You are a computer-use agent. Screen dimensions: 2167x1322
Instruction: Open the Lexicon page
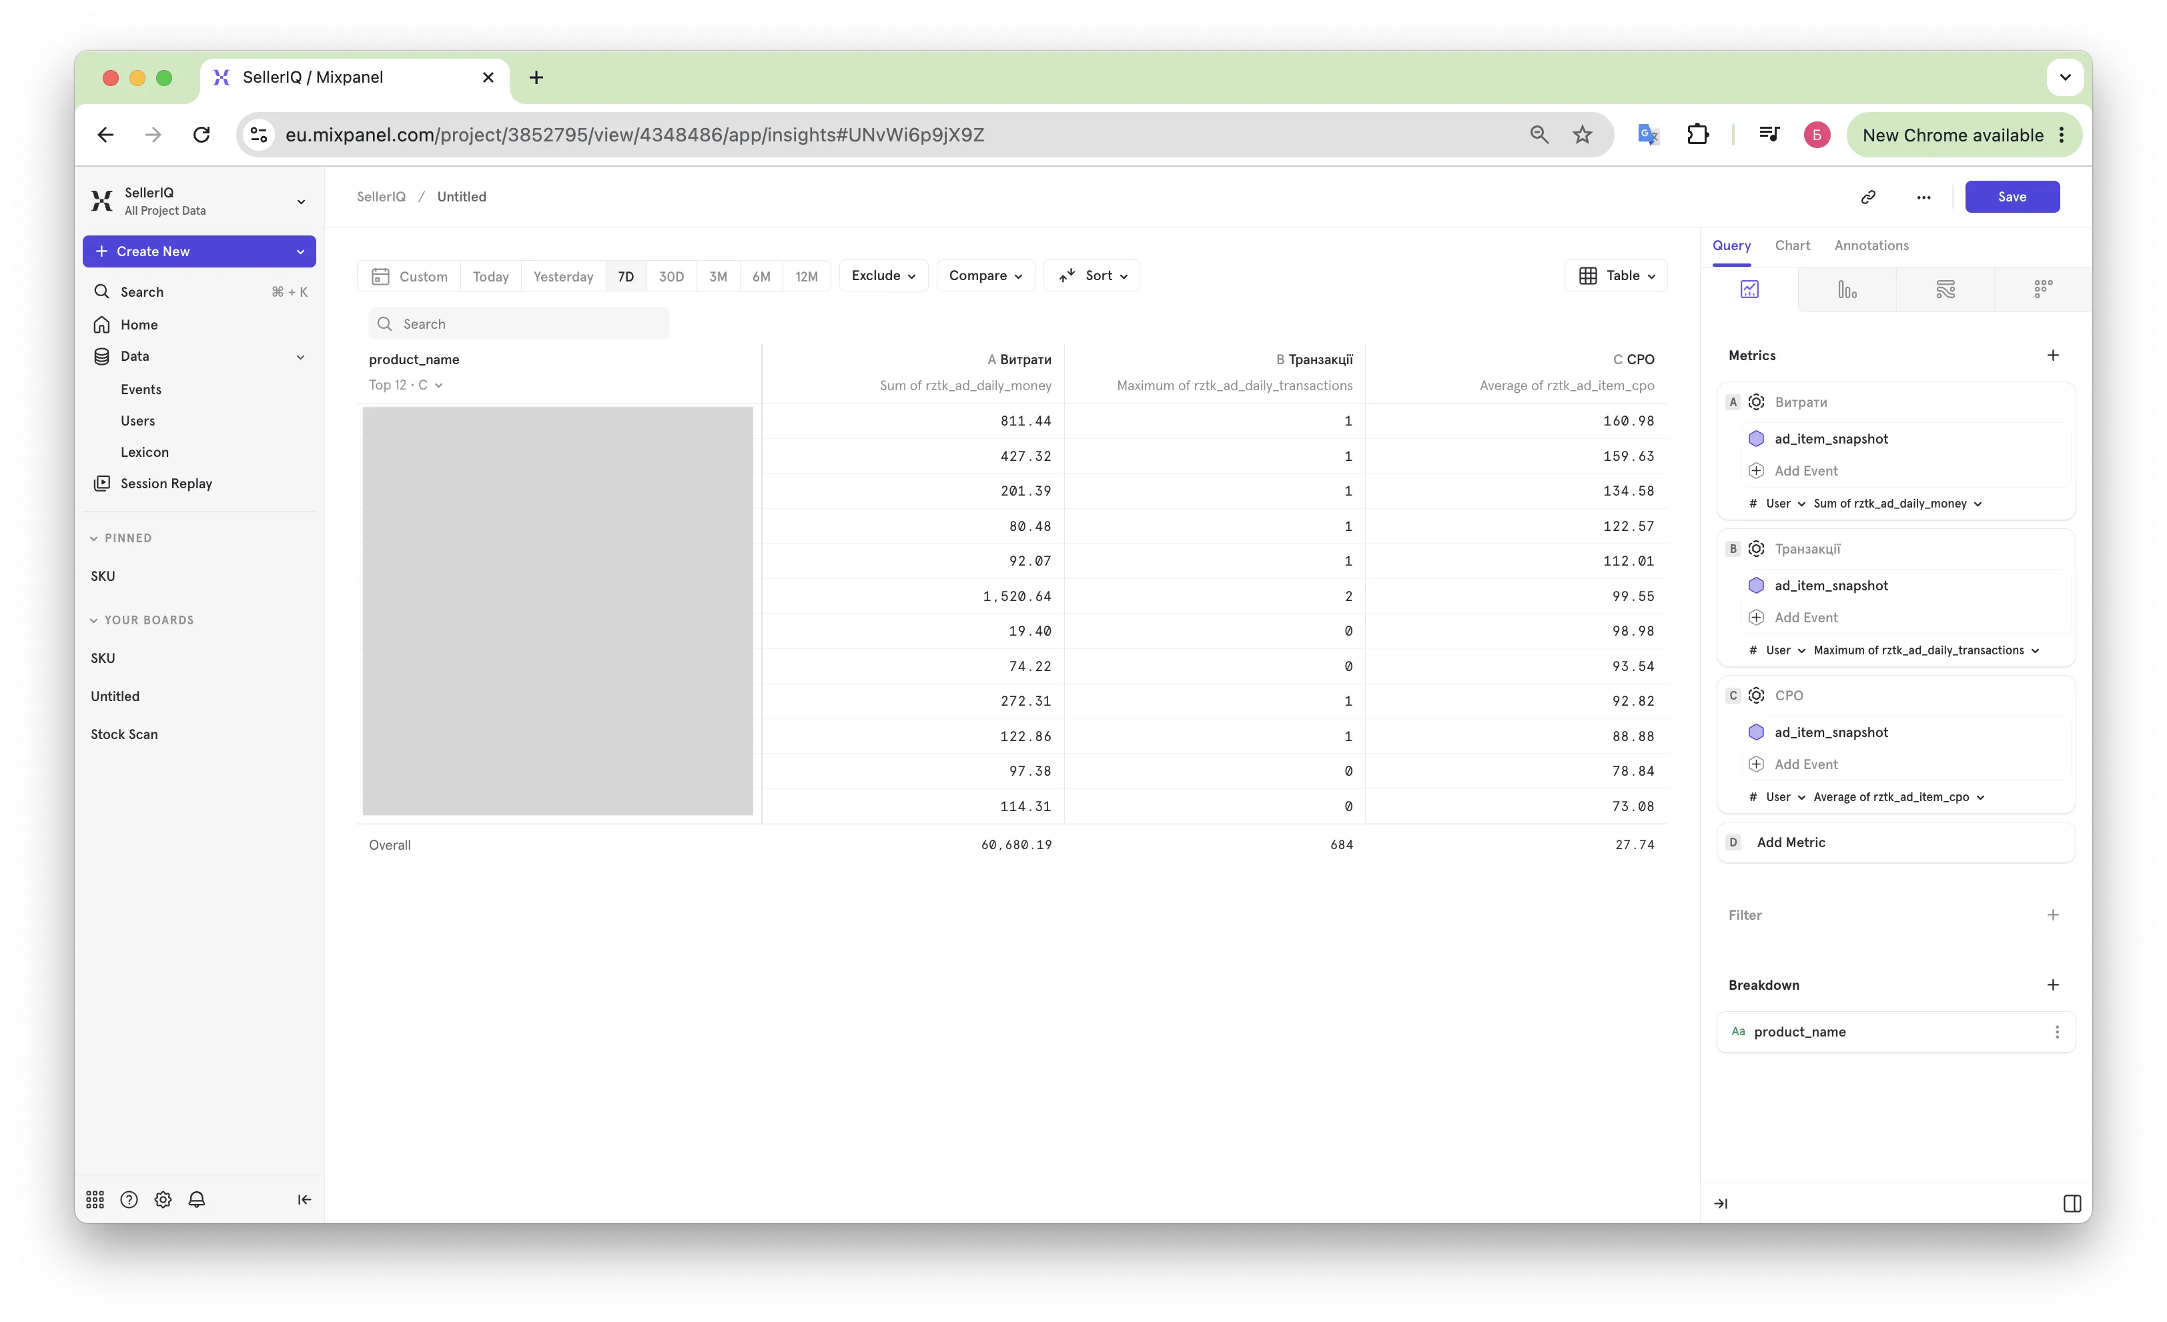click(x=144, y=452)
